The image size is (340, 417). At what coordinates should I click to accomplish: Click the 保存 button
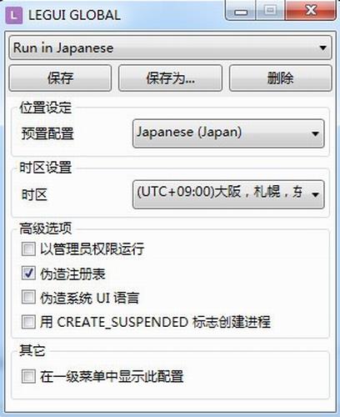pos(60,78)
